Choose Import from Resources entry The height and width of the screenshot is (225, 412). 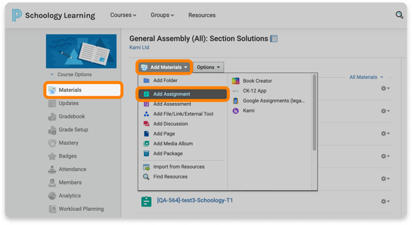pyautogui.click(x=179, y=167)
